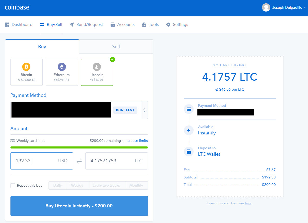Viewport: 308px width, 223px height.
Task: Click the @ $46.06 per LTC text
Action: (230, 90)
